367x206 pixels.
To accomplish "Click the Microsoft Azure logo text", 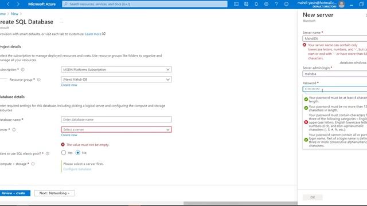I will coord(42,4).
